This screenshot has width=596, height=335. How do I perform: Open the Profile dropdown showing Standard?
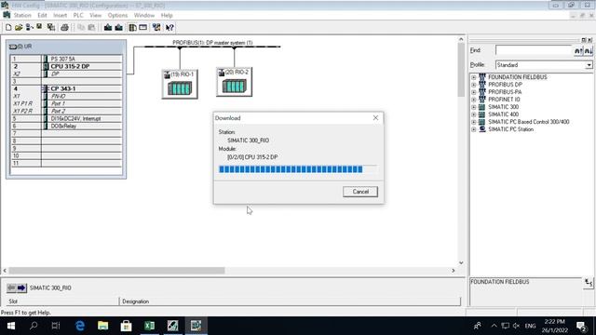[589, 65]
